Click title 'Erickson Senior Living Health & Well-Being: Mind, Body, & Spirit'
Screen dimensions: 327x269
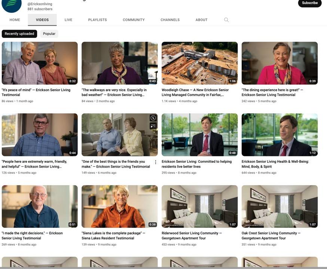(x=275, y=164)
